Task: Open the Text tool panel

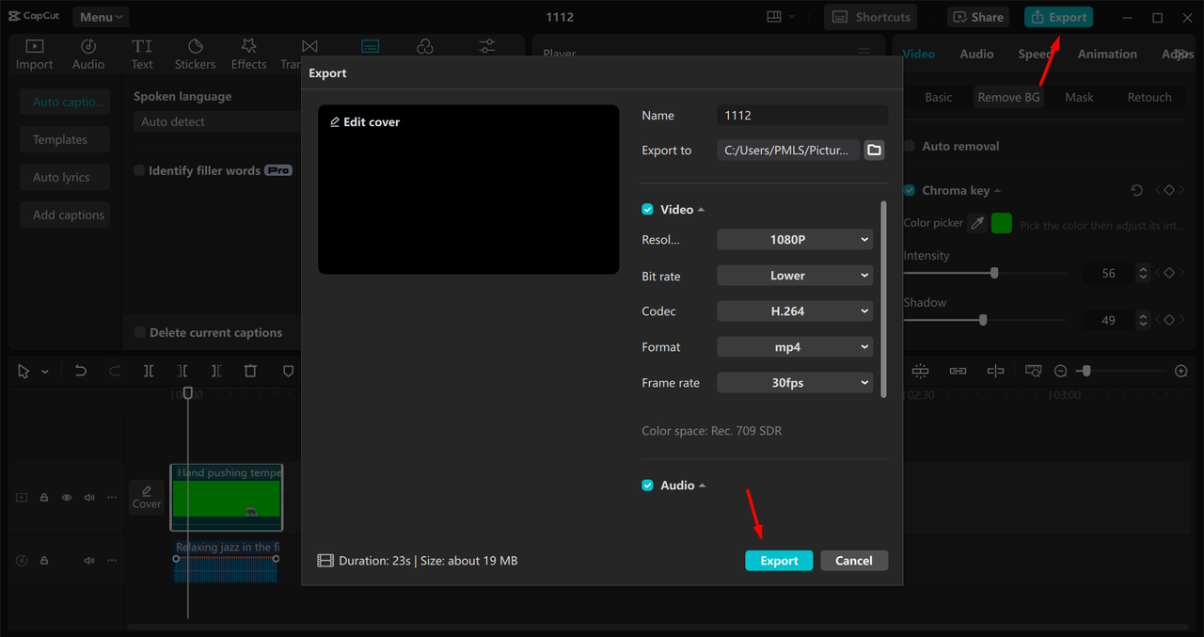Action: [x=142, y=55]
